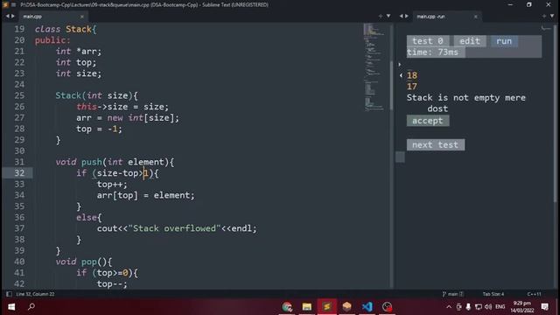
Task: Click 'time: 73ms' label
Action: click(432, 52)
